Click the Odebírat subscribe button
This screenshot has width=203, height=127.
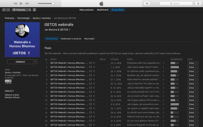20,61
